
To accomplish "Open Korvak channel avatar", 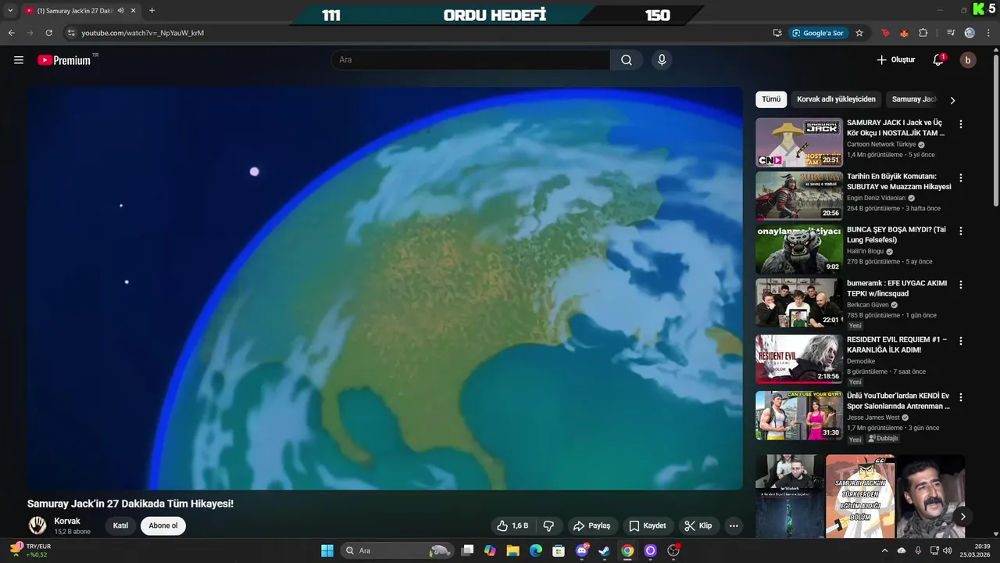I will click(37, 525).
